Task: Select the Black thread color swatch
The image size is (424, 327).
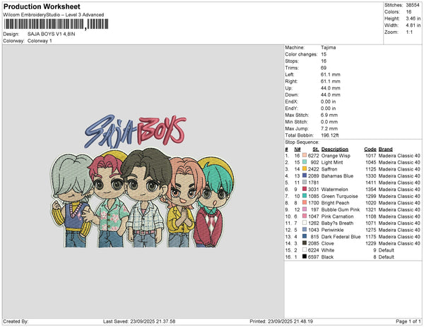Action: click(305, 257)
